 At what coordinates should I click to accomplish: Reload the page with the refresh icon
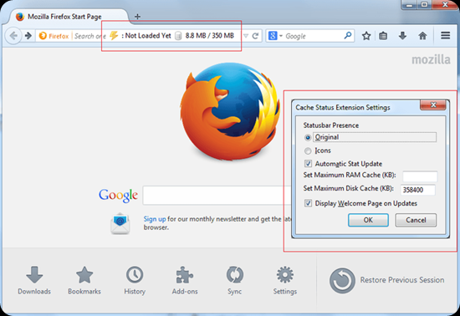pyautogui.click(x=255, y=36)
